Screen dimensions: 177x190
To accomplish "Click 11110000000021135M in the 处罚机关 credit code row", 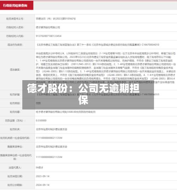I will [49, 138].
